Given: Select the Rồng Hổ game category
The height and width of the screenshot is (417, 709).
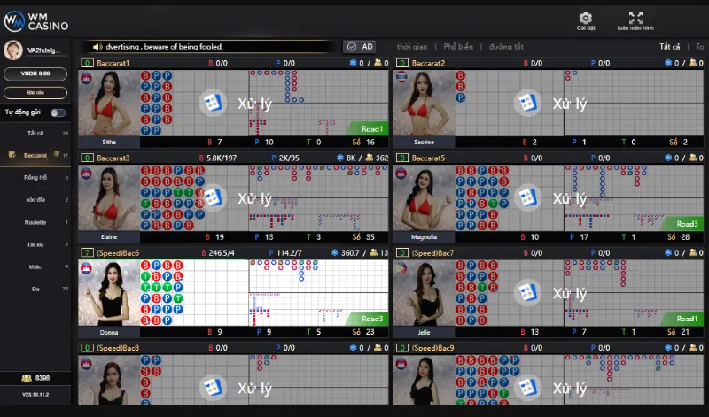Looking at the screenshot, I should 35,177.
